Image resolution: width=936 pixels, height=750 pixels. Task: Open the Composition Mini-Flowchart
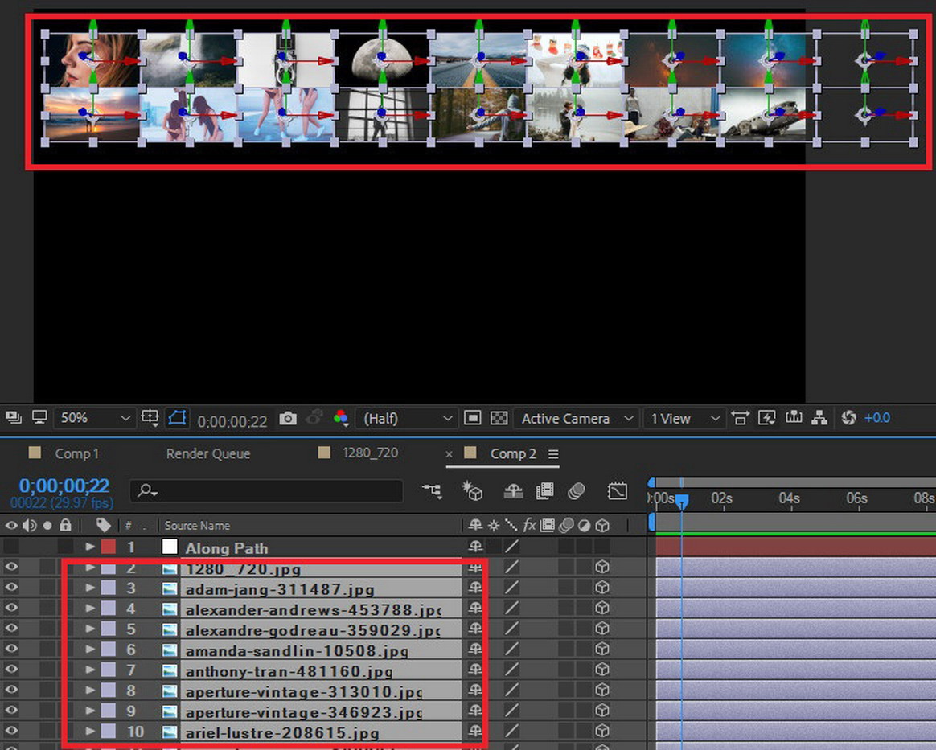coord(432,491)
